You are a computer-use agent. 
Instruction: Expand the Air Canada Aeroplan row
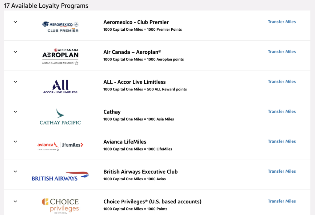[x=15, y=52]
